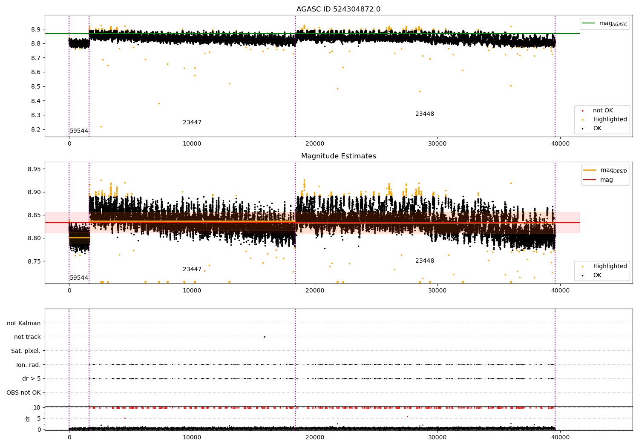The width and height of the screenshot is (639, 447).
Task: Click the green mag AGASC legend line
Action: (x=588, y=23)
